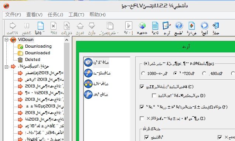Click the document with ViDown logo icon
235x141 pixels.
tap(191, 26)
